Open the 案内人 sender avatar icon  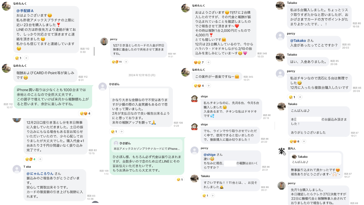click(282, 151)
